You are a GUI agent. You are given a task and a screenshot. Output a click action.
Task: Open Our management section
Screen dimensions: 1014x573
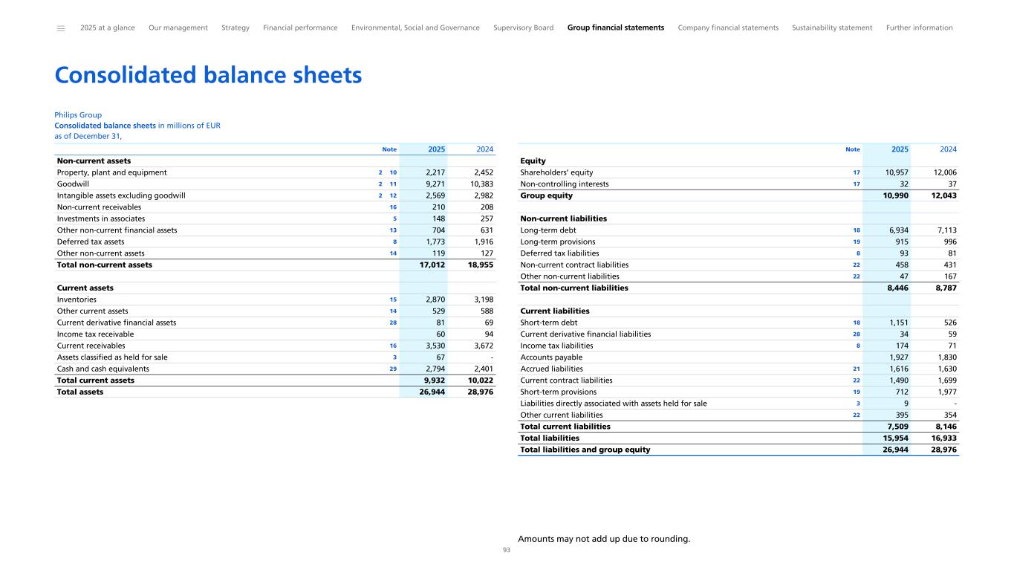(178, 28)
